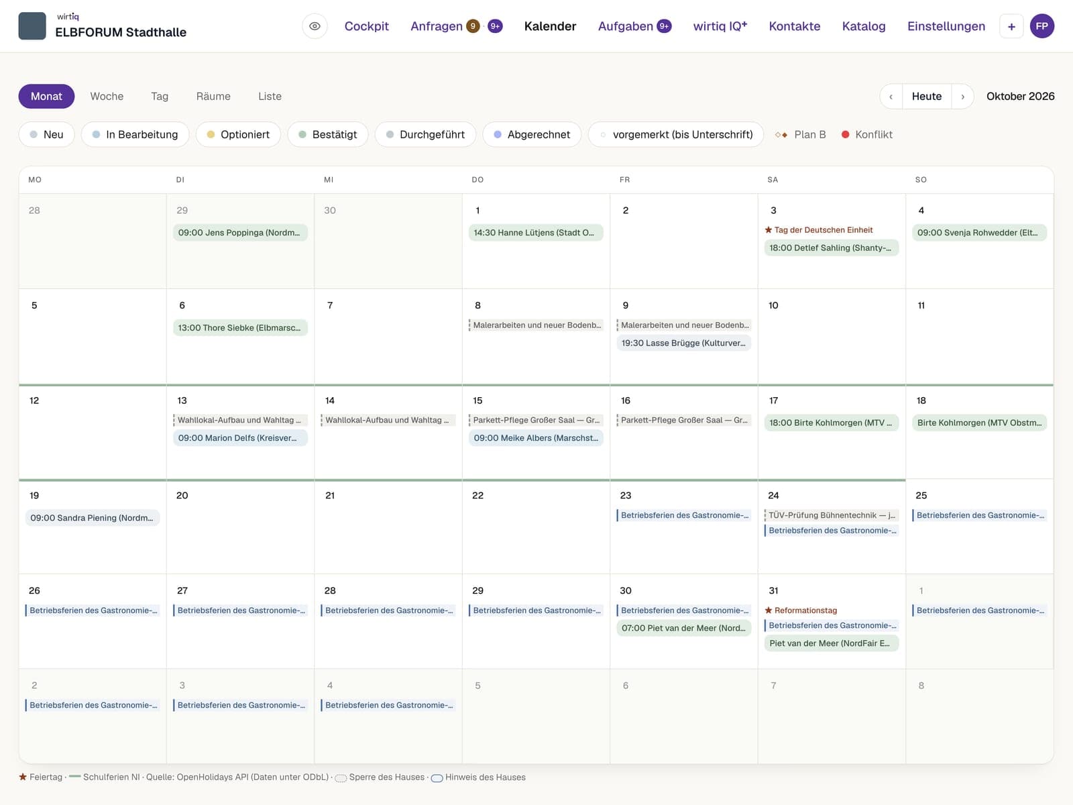
Task: Open Einstellungen settings
Action: click(x=946, y=26)
